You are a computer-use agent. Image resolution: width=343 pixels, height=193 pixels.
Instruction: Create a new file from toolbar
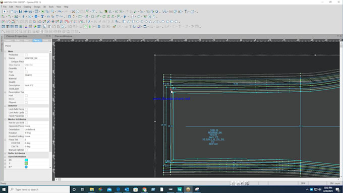pyautogui.click(x=12, y=12)
